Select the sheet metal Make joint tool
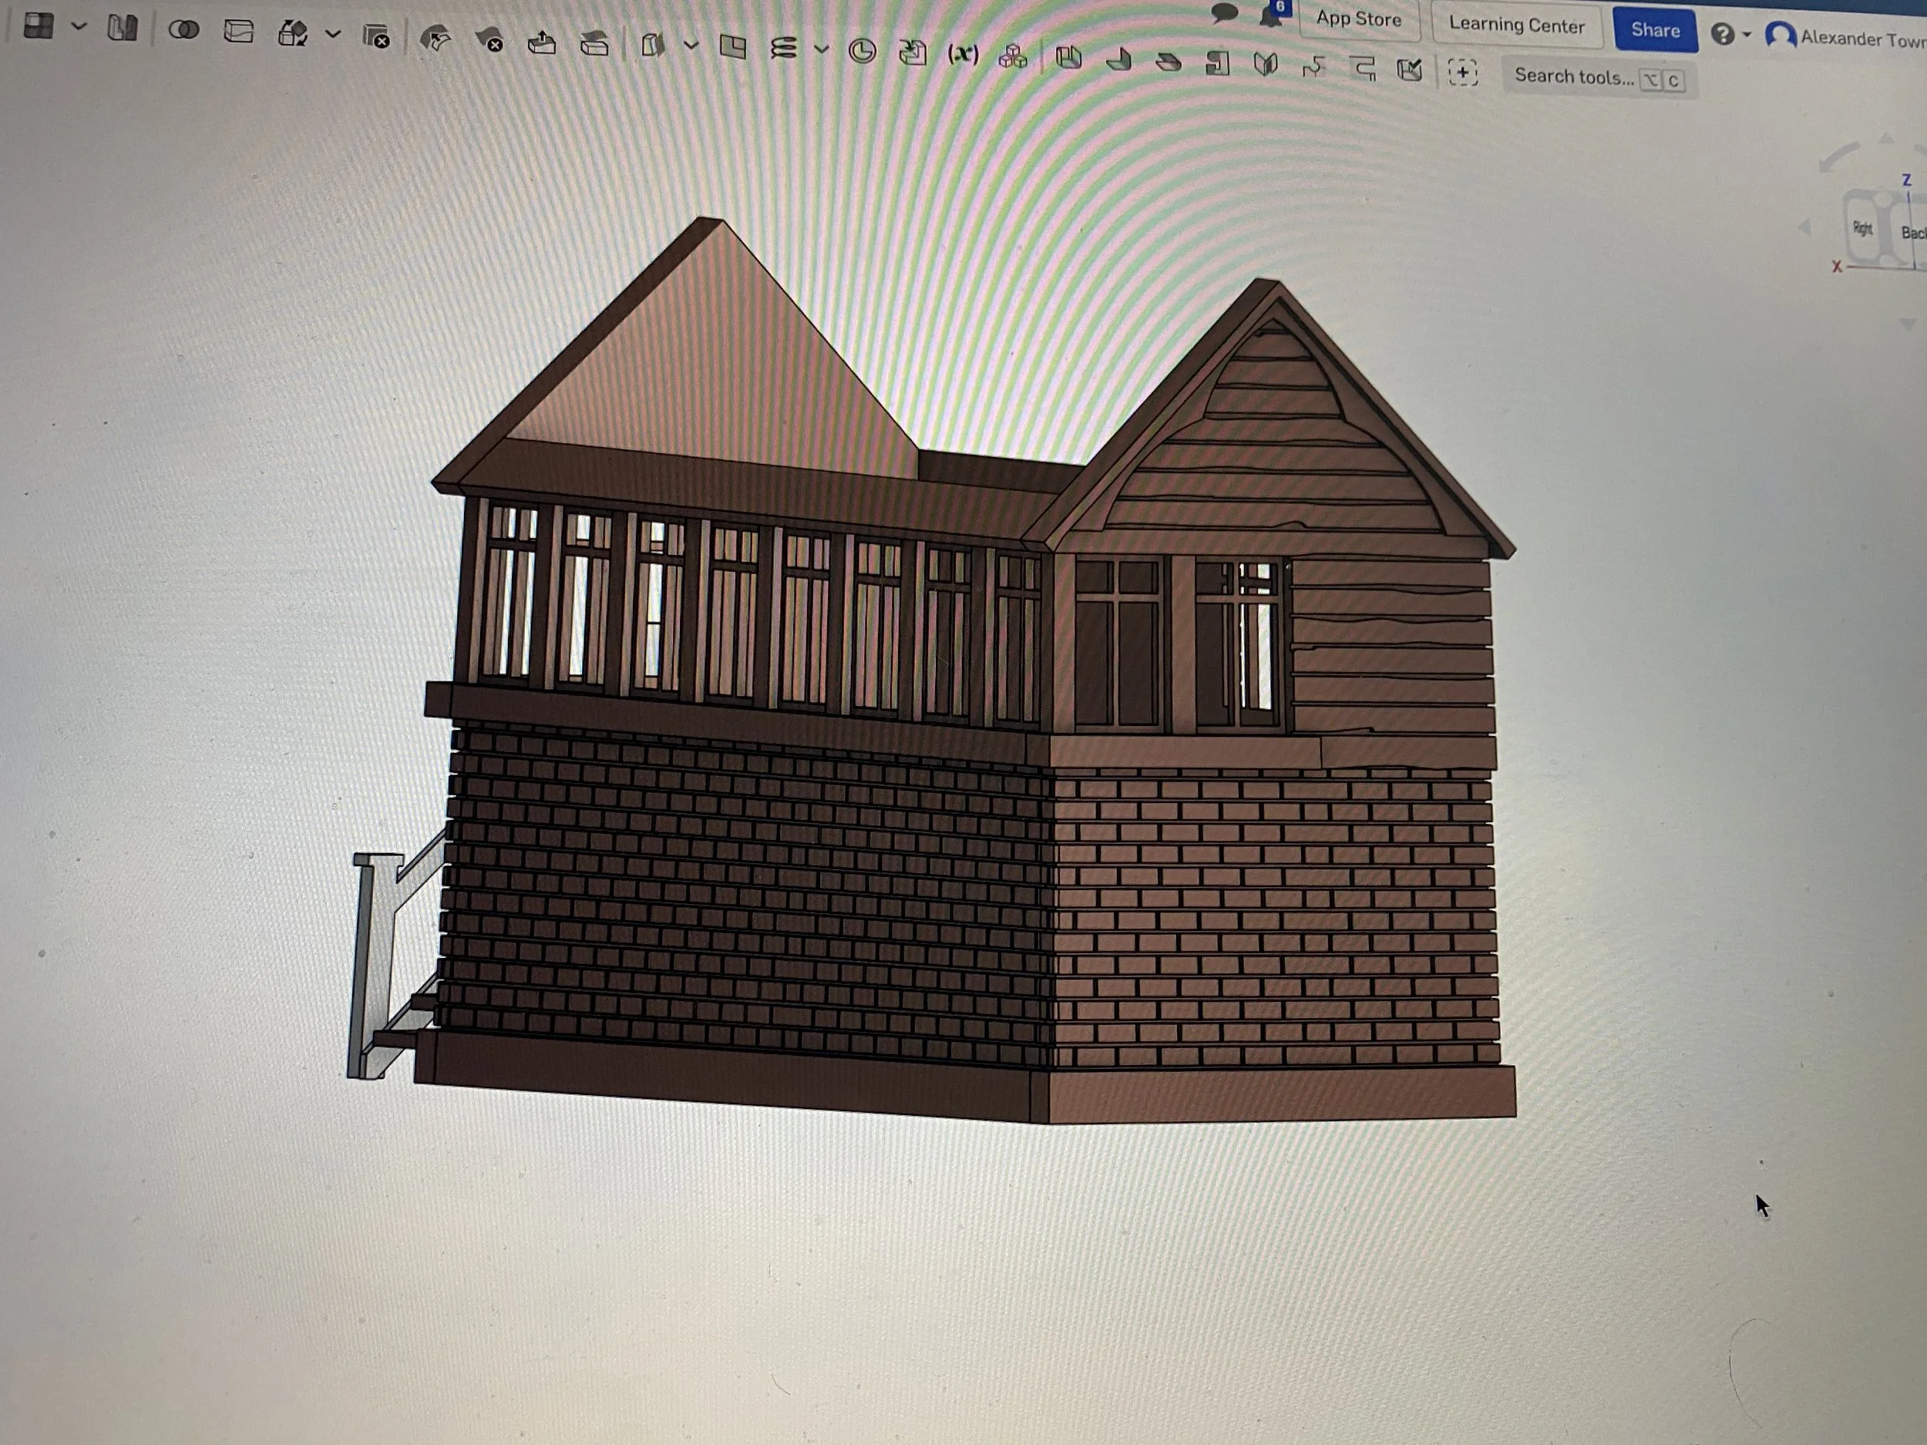 [x=1313, y=66]
